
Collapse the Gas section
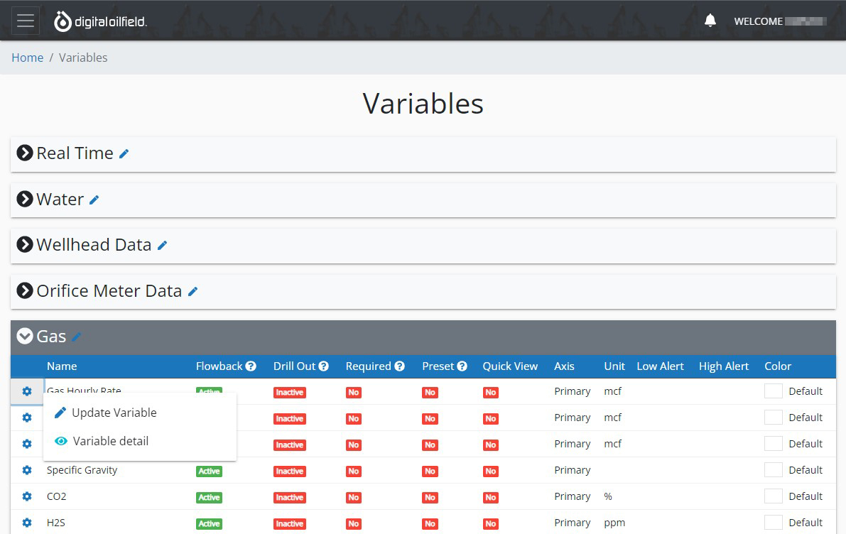tap(26, 336)
